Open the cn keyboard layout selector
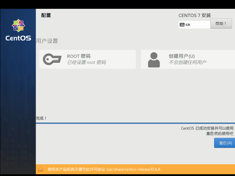The width and height of the screenshot is (235, 176). point(194,24)
